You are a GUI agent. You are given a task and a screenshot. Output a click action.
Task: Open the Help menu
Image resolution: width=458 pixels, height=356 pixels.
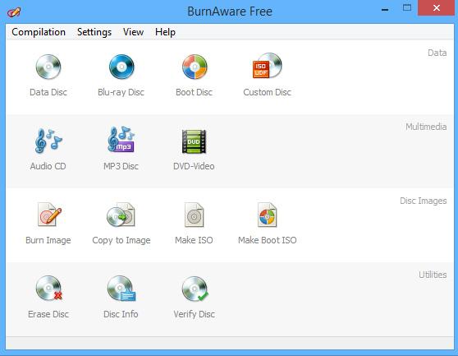click(x=165, y=32)
